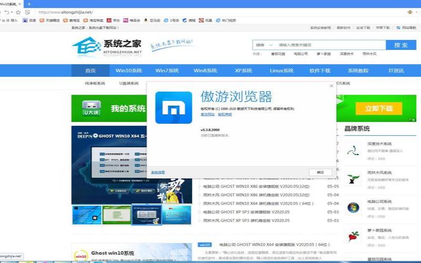
Task: Click the 确定 button in the about dialog
Action: pyautogui.click(x=320, y=173)
